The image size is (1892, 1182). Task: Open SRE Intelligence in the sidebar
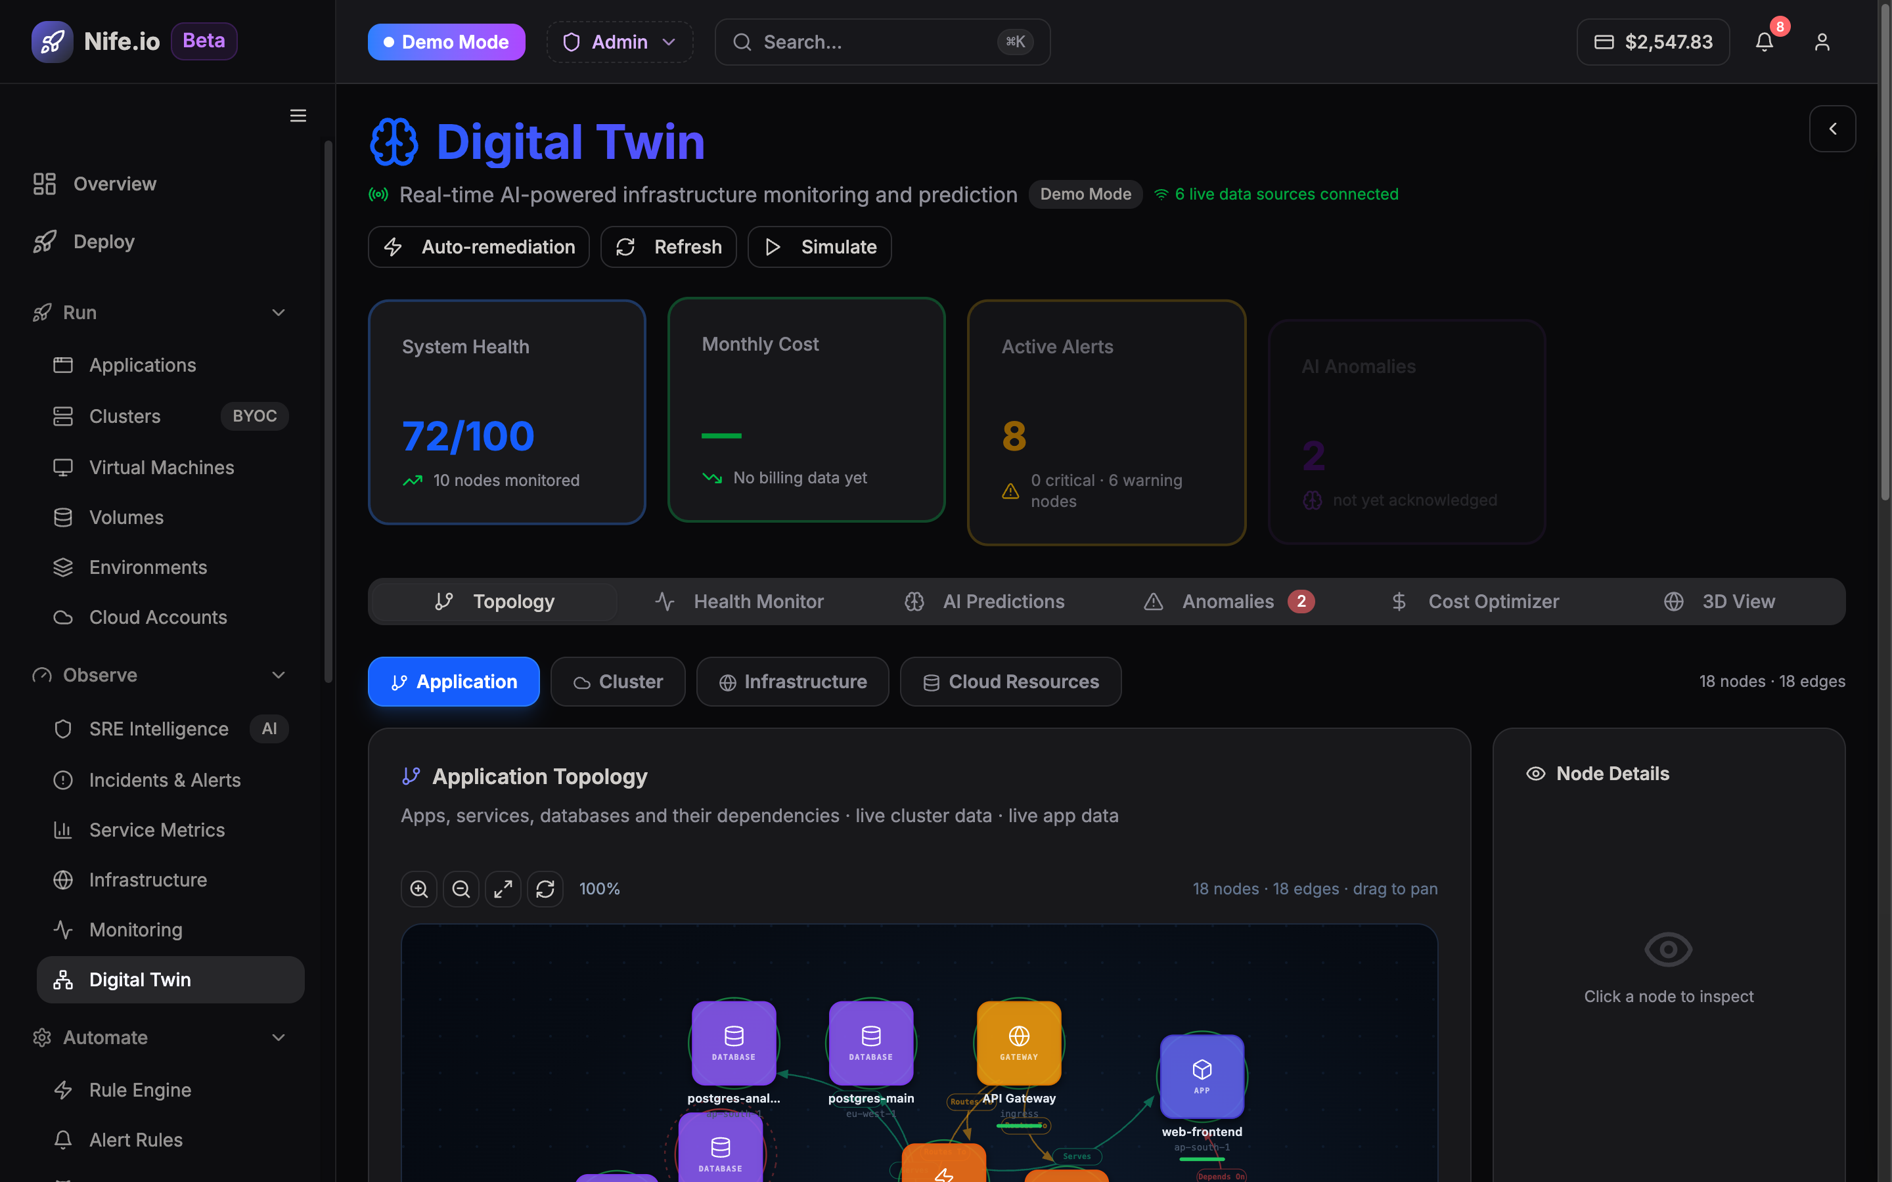pyautogui.click(x=170, y=729)
